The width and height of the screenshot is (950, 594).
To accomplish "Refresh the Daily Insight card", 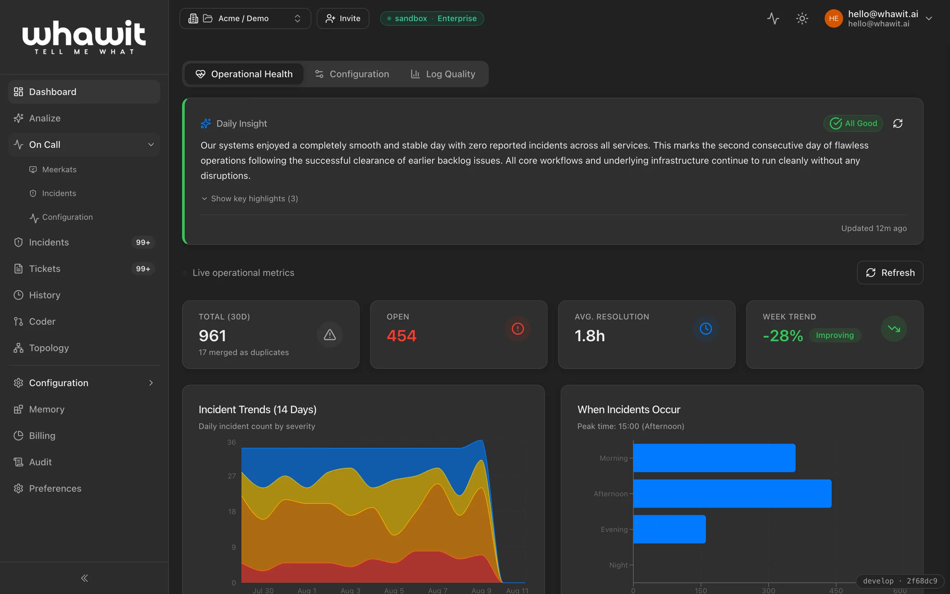I will (898, 123).
